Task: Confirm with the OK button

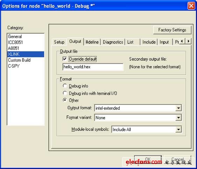Action: 148,160
